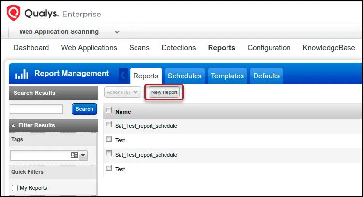Open the last Test report
363x197 pixels.
point(120,169)
